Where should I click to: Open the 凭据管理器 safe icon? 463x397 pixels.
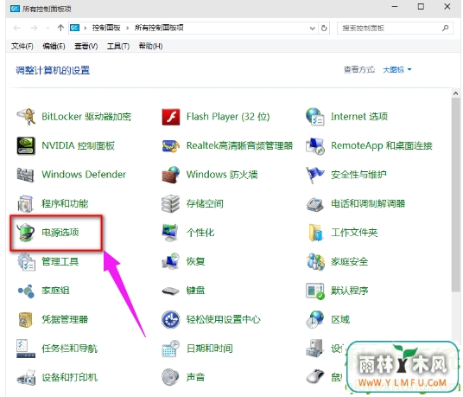pyautogui.click(x=25, y=320)
